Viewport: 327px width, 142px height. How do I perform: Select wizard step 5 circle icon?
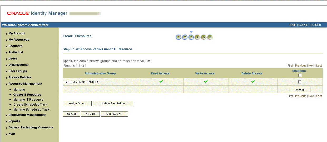click(x=204, y=37)
